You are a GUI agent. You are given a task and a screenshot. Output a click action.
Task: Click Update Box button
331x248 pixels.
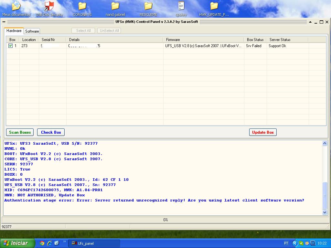[263, 132]
